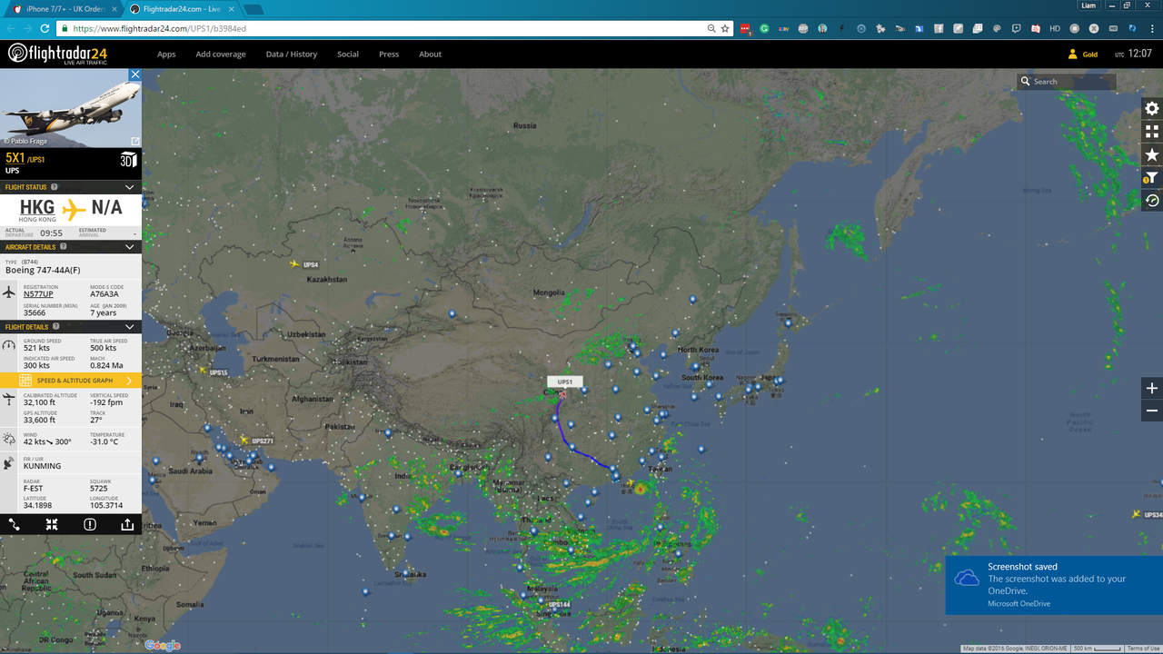Select the UPS15 aircraft near Azerbaijan
The height and width of the screenshot is (654, 1163).
203,370
